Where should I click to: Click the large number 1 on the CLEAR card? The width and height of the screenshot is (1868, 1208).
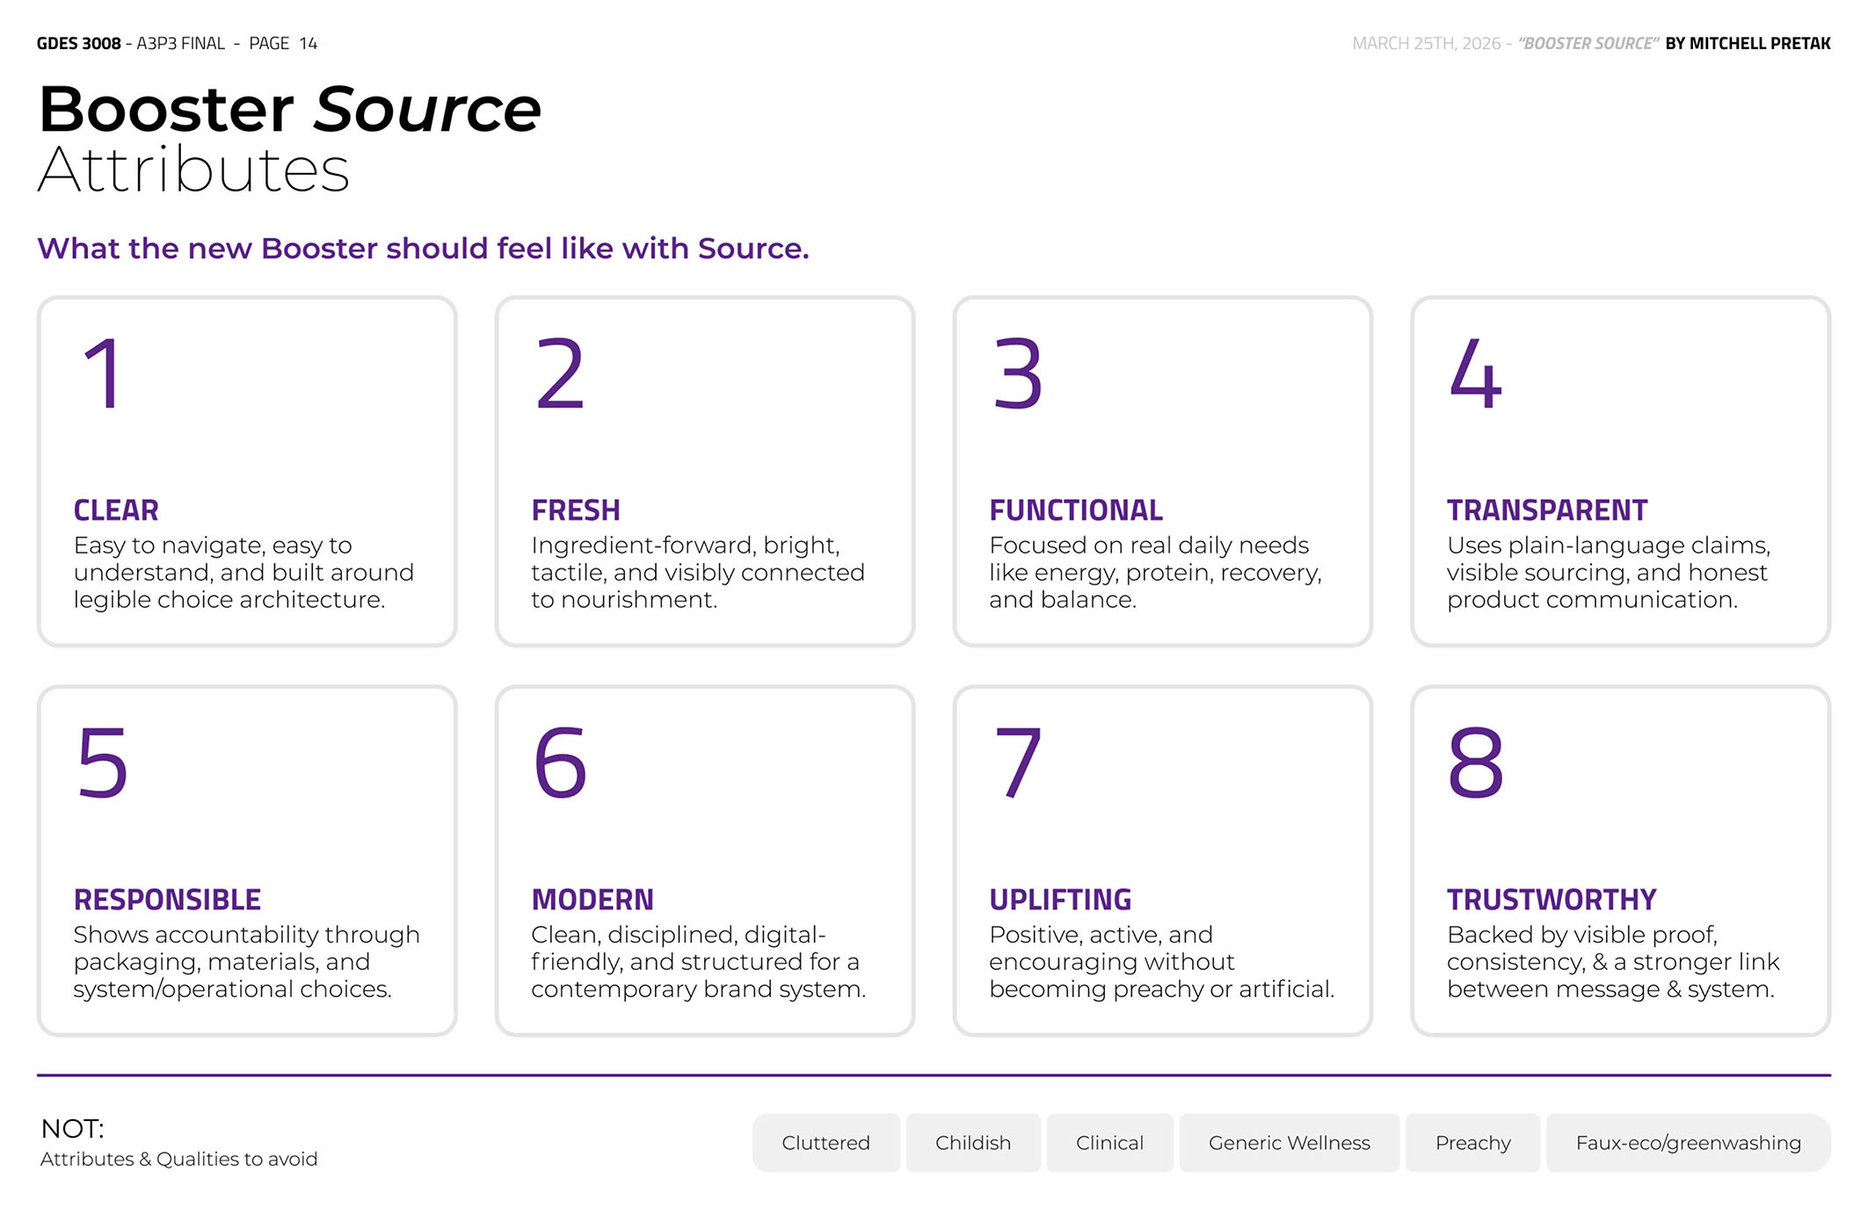[x=103, y=374]
